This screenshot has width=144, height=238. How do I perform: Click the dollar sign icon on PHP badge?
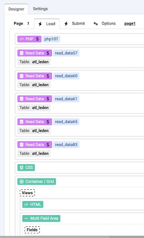tap(37, 39)
